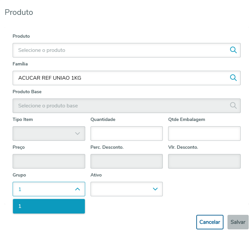This screenshot has width=252, height=235.
Task: Focus the "Selecione o produto" text field
Action: [119, 50]
